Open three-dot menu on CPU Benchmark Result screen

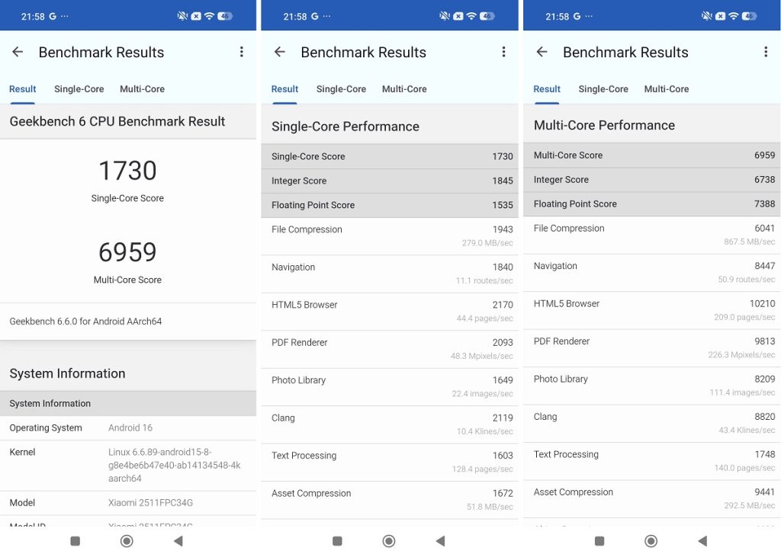point(241,52)
